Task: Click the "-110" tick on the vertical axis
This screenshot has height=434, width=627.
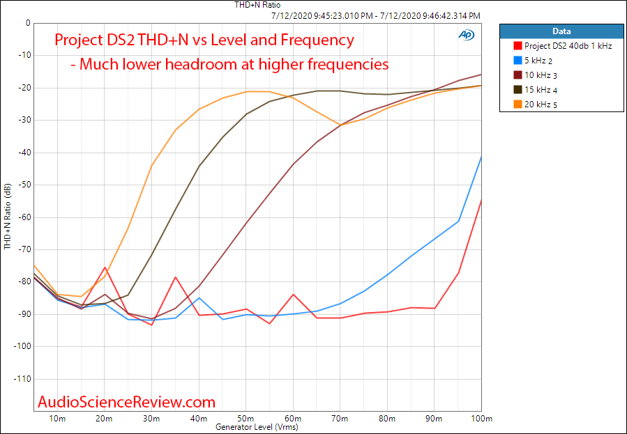Action: pyautogui.click(x=22, y=379)
